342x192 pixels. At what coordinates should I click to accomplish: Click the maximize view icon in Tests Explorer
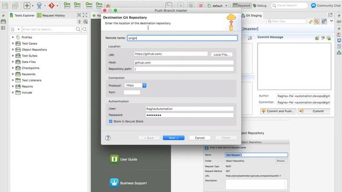[85, 15]
